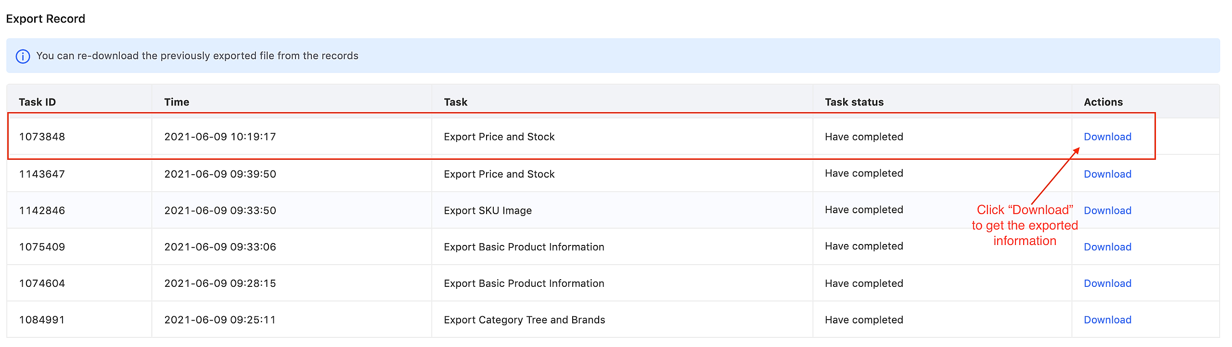Image resolution: width=1232 pixels, height=347 pixels.
Task: Select task ID 1073848 cell
Action: tap(42, 137)
